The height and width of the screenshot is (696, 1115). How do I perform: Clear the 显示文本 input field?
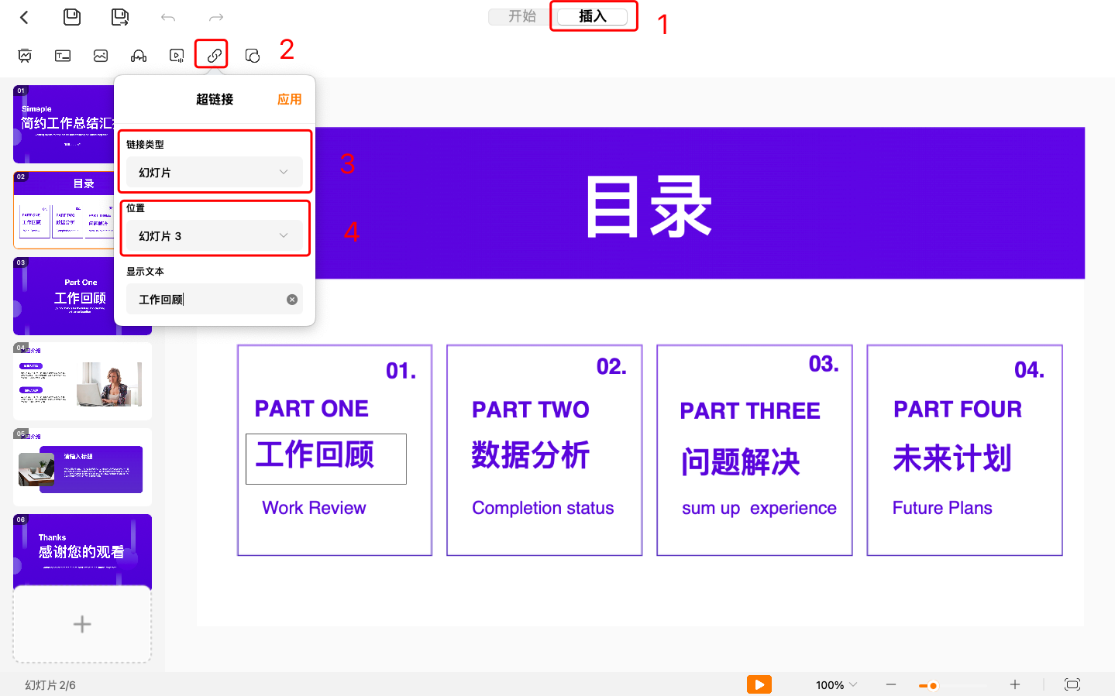click(x=292, y=299)
